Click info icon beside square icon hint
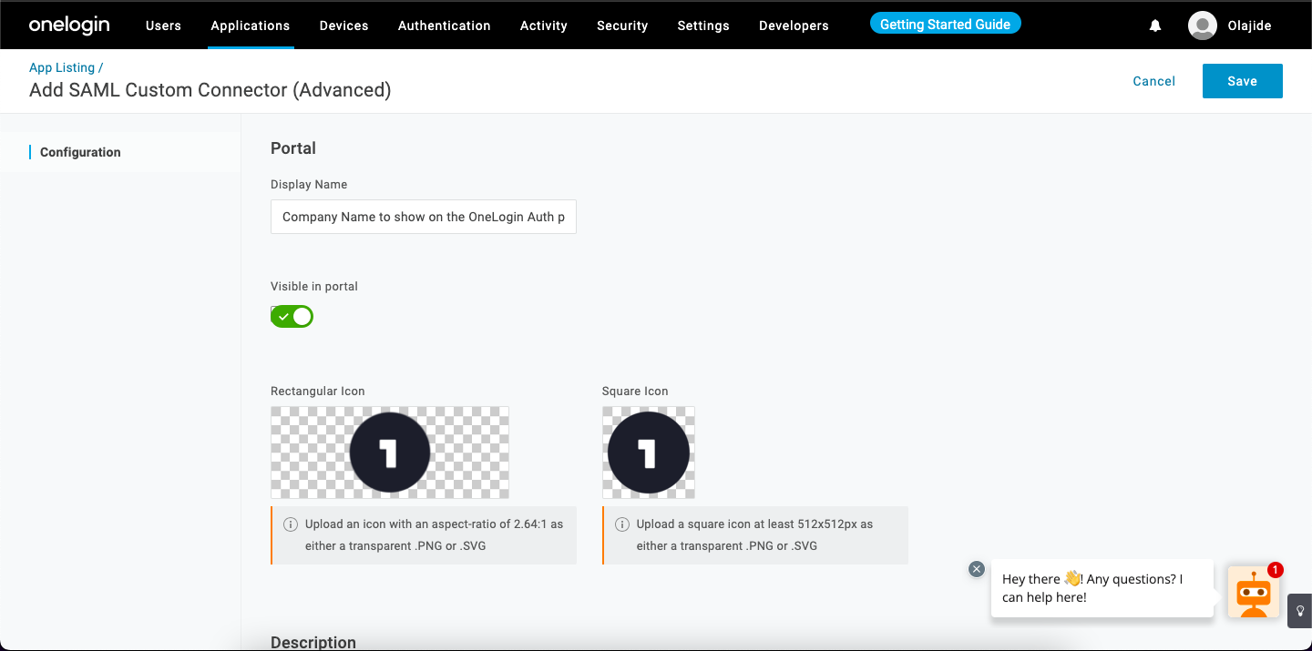 click(x=622, y=524)
